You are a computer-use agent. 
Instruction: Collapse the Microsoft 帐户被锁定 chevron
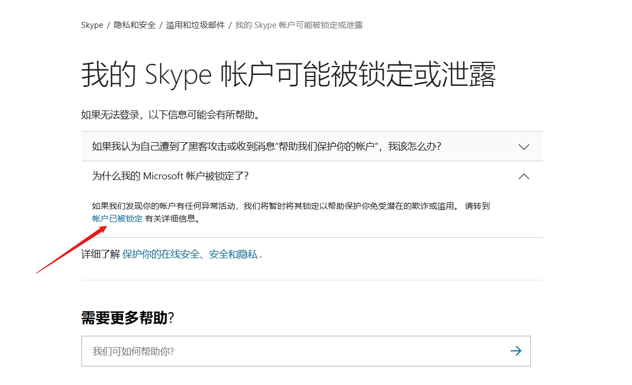[524, 176]
